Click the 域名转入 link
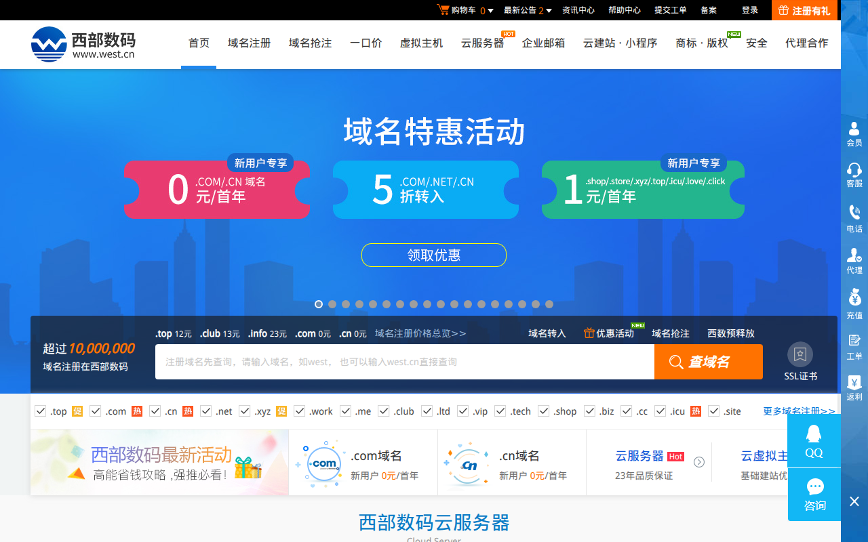 tap(547, 333)
